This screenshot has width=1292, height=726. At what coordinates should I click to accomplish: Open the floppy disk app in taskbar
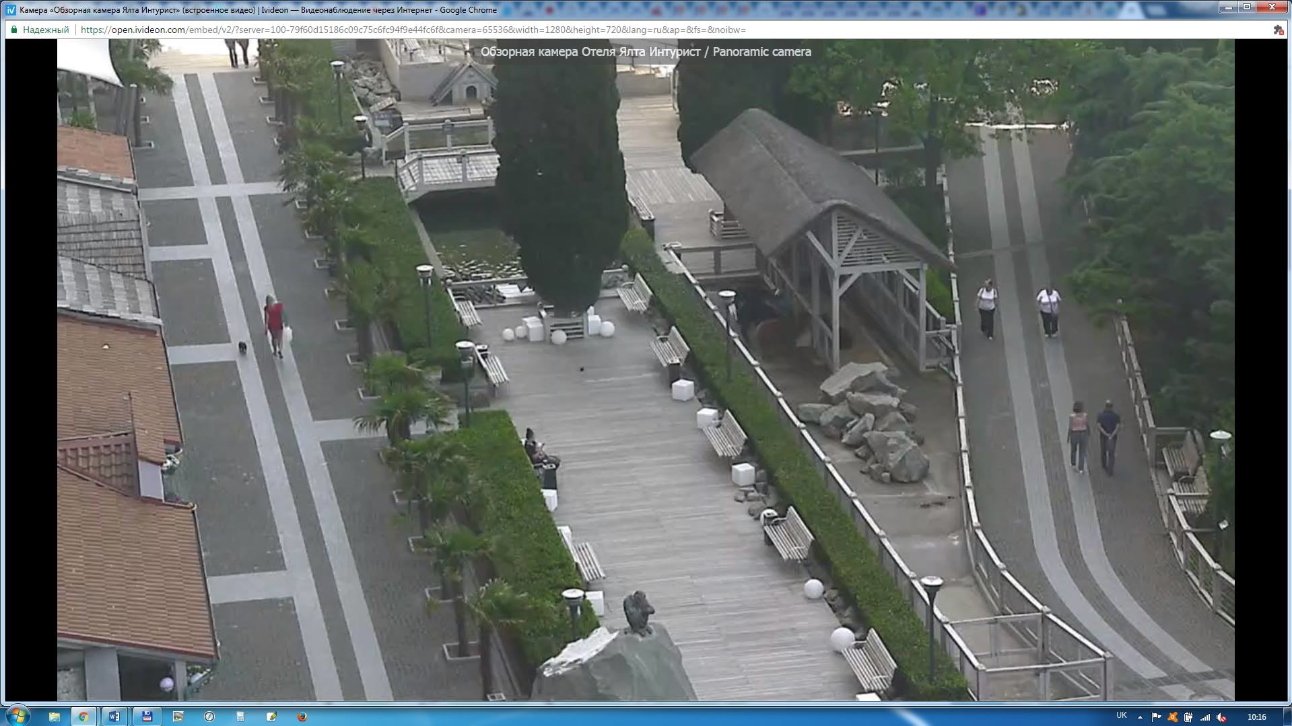[x=147, y=717]
